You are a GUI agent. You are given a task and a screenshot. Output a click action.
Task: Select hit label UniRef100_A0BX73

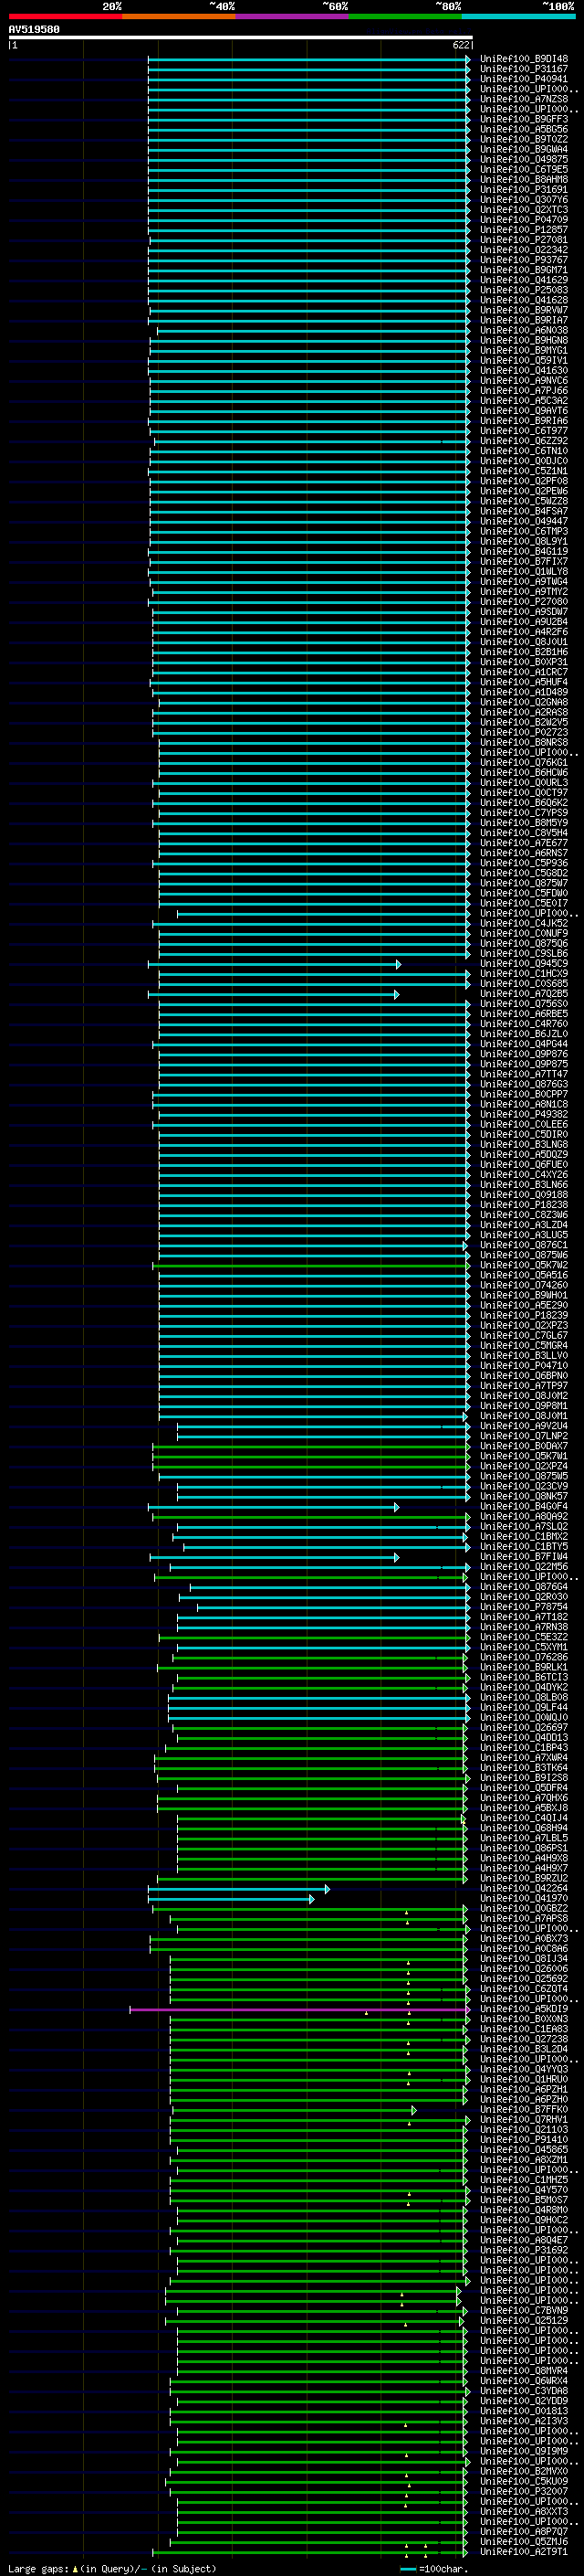(x=524, y=1938)
